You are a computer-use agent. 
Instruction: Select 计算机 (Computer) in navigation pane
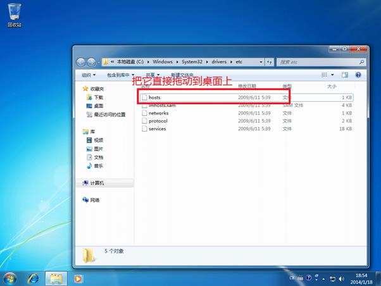(x=97, y=183)
